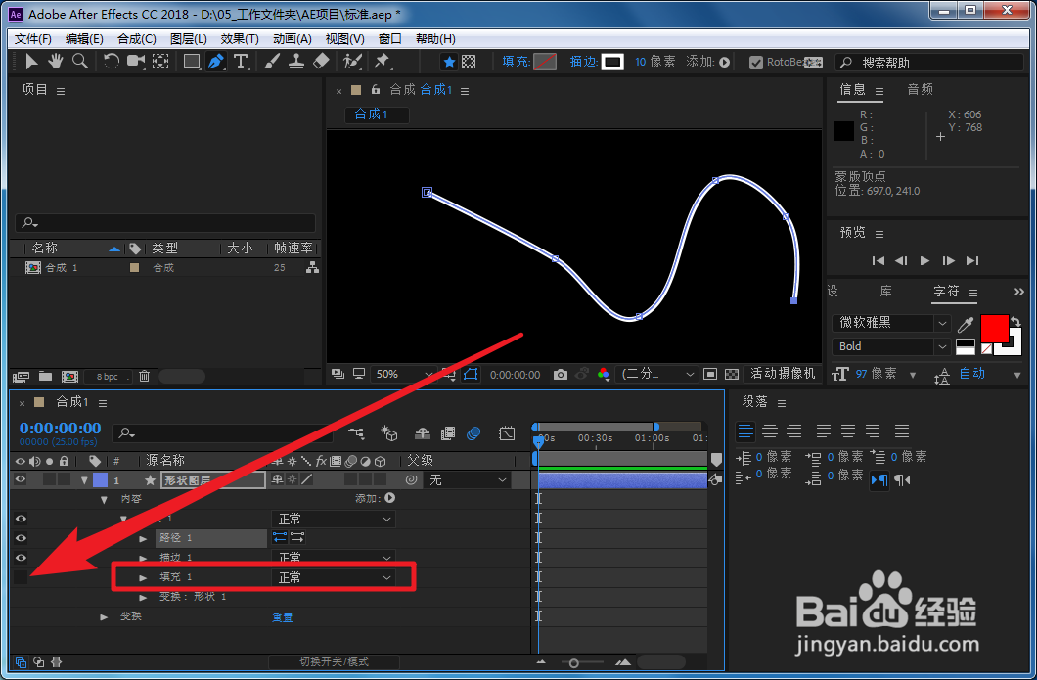Screen dimensions: 1037x680
Task: Open the 图层(L) menu
Action: point(189,39)
